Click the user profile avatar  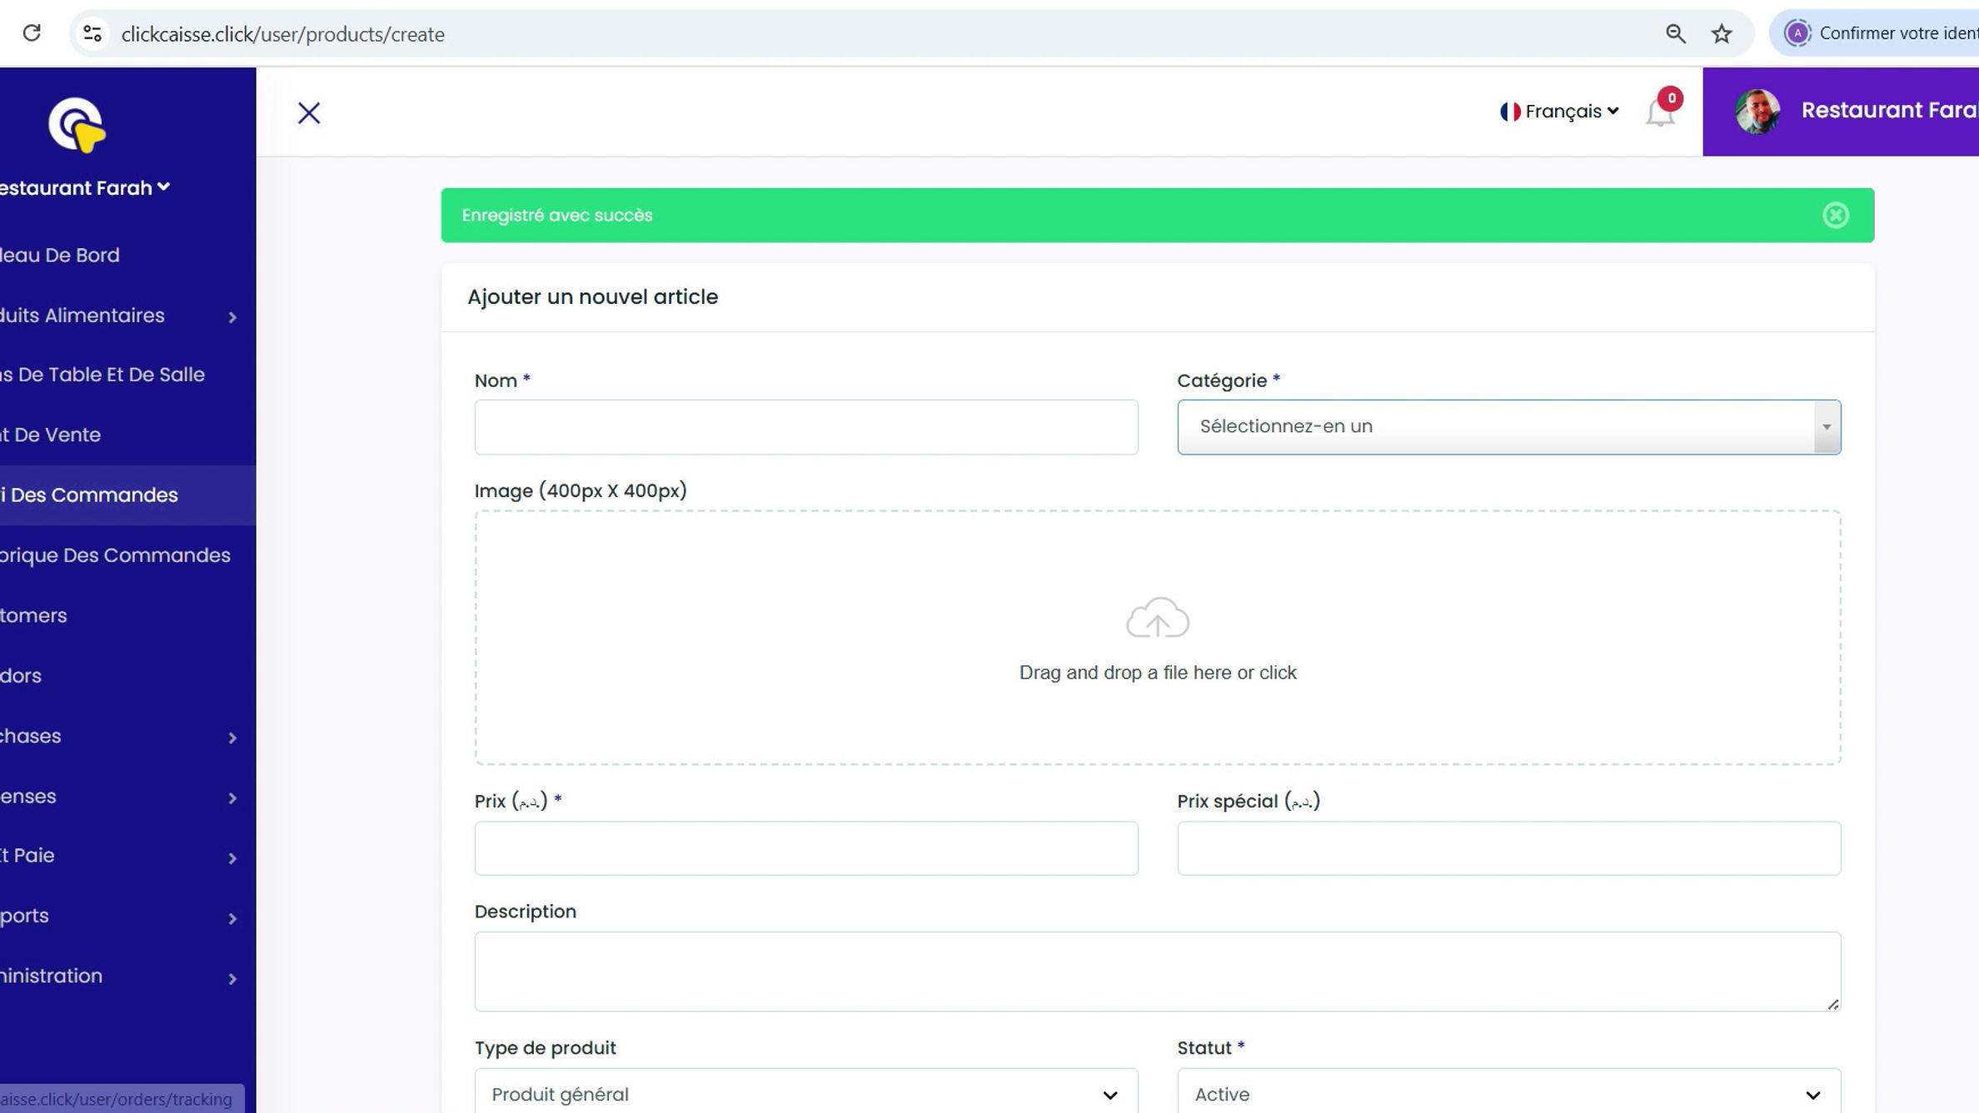[x=1757, y=112]
